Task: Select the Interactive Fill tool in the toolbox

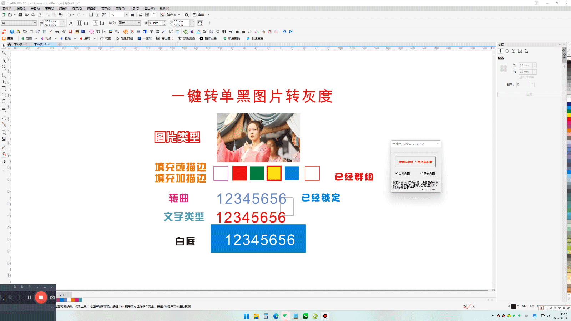Action: tap(4, 154)
